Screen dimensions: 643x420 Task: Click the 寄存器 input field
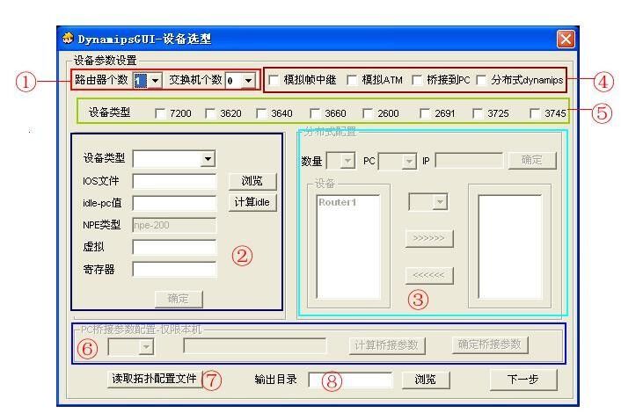point(174,270)
